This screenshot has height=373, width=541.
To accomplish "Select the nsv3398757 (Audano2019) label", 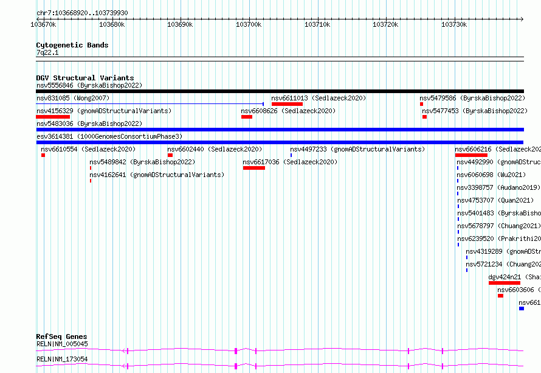I will pos(498,187).
